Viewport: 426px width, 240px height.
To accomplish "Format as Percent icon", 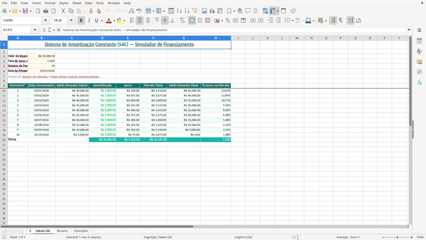I will click(x=228, y=21).
